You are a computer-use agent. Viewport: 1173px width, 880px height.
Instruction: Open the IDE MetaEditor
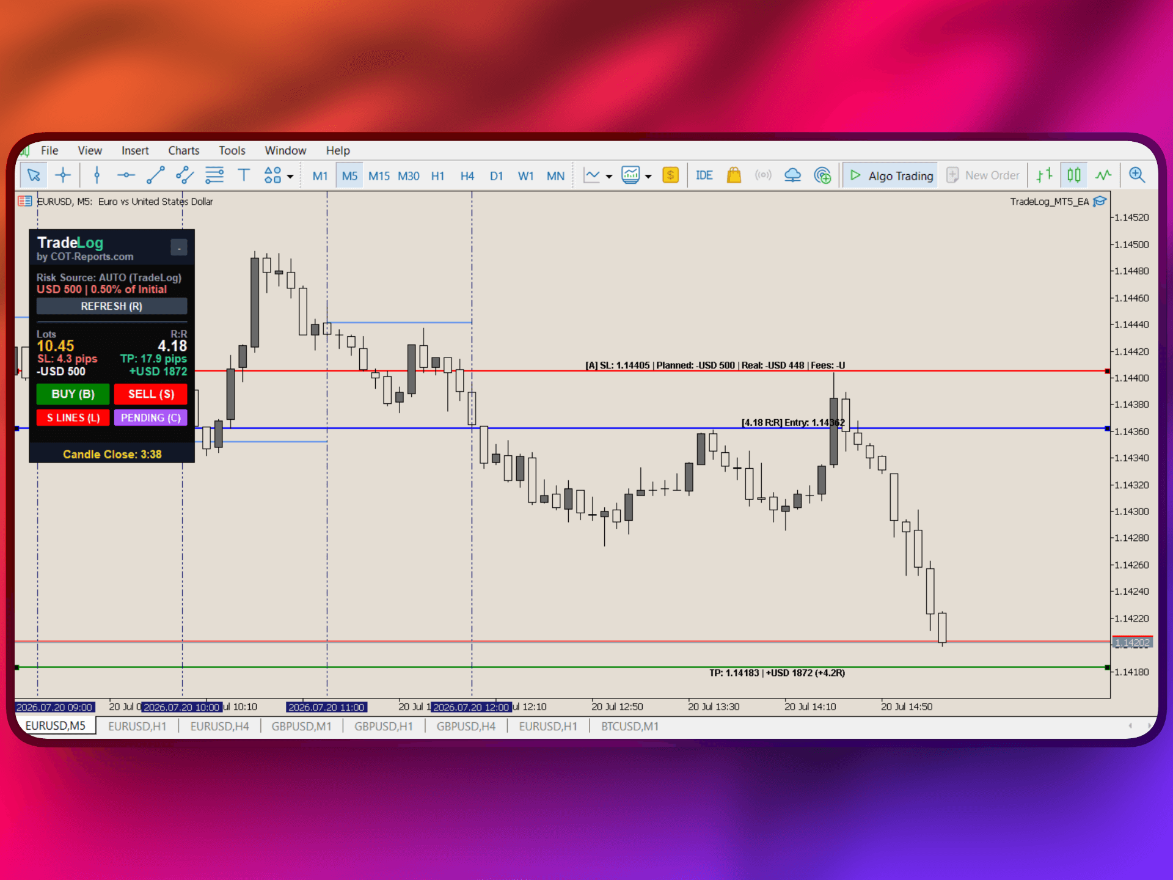704,176
